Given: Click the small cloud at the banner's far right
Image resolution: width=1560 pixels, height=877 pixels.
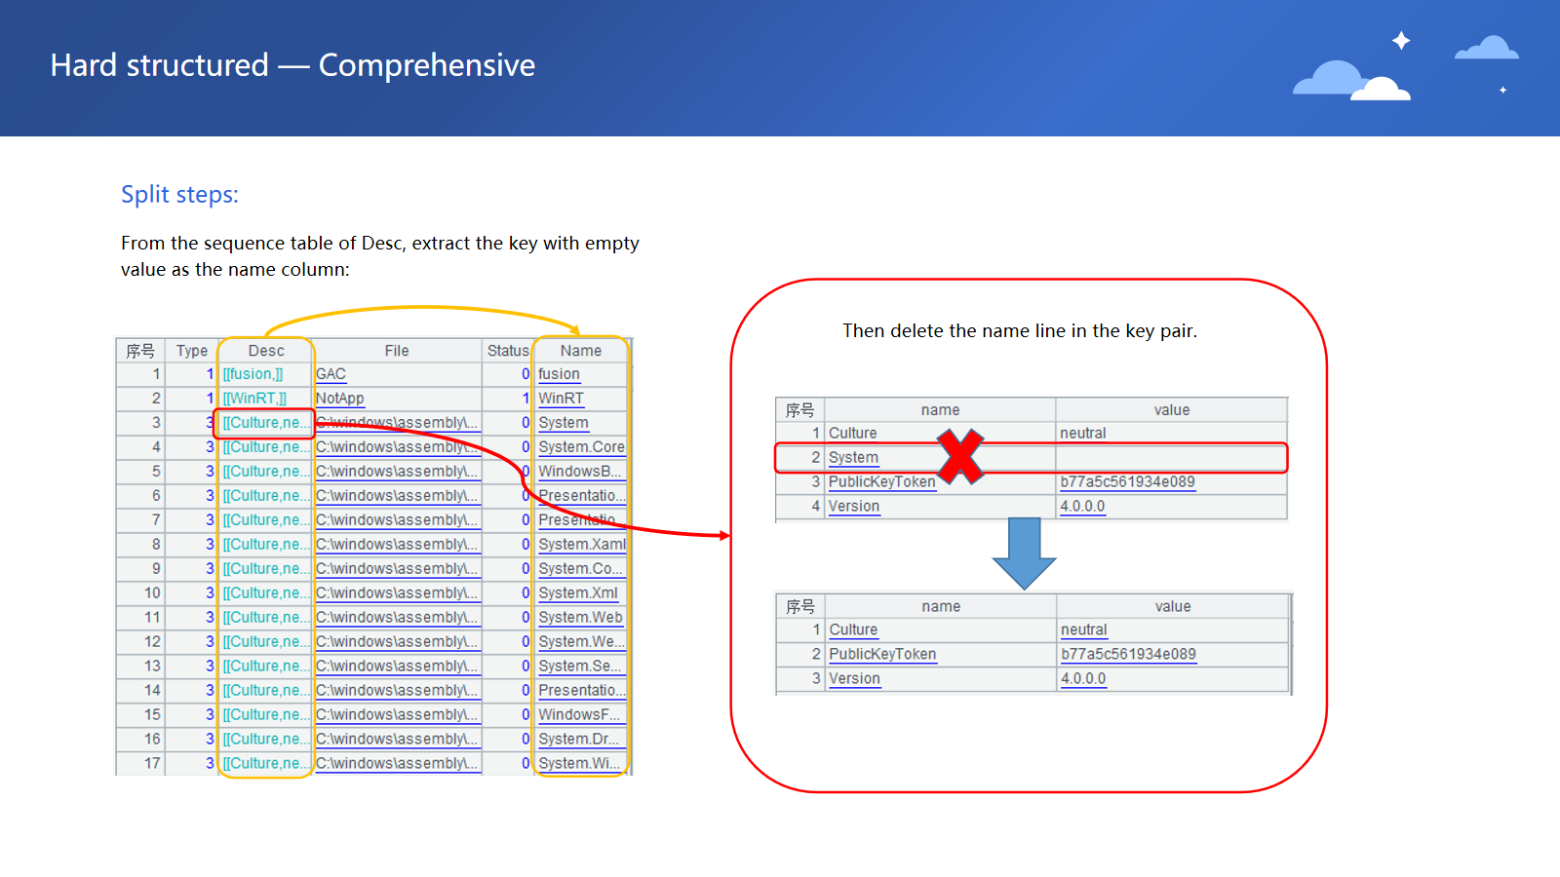Looking at the screenshot, I should point(1486,49).
